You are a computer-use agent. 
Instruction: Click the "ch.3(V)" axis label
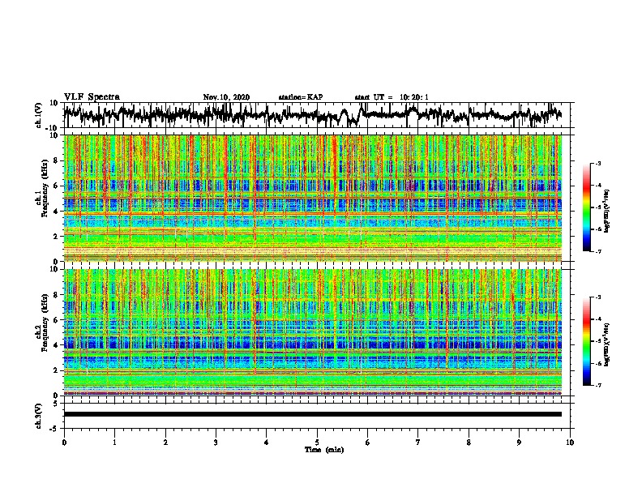[39, 416]
